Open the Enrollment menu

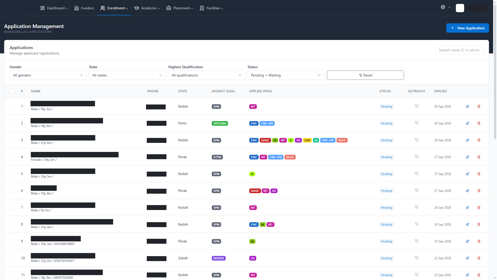pyautogui.click(x=114, y=8)
